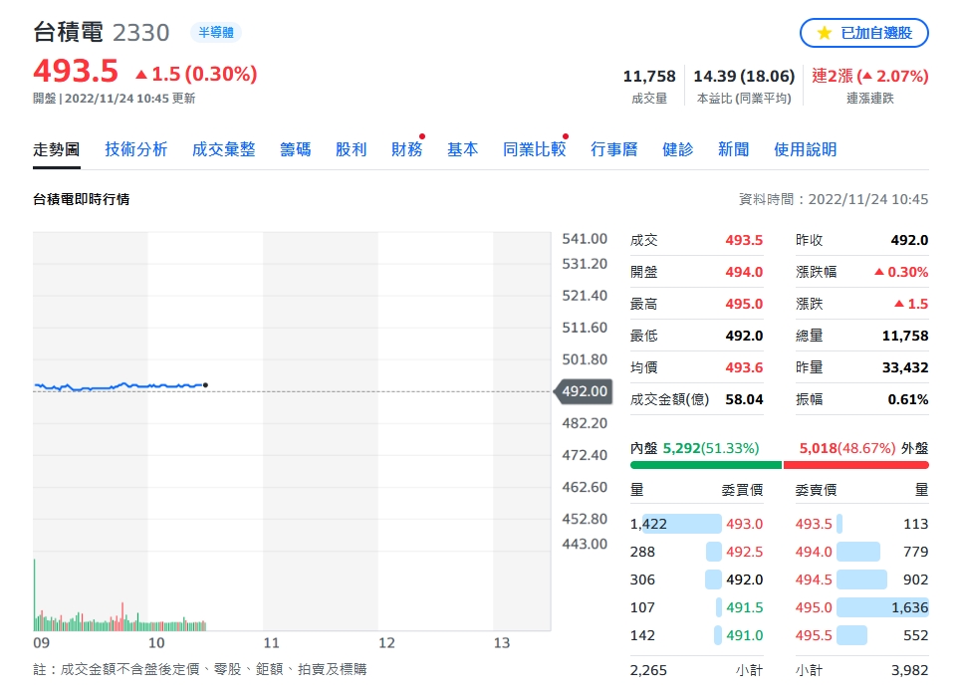The image size is (959, 694).
Task: Click the ask volume 902 bar
Action: 861,579
